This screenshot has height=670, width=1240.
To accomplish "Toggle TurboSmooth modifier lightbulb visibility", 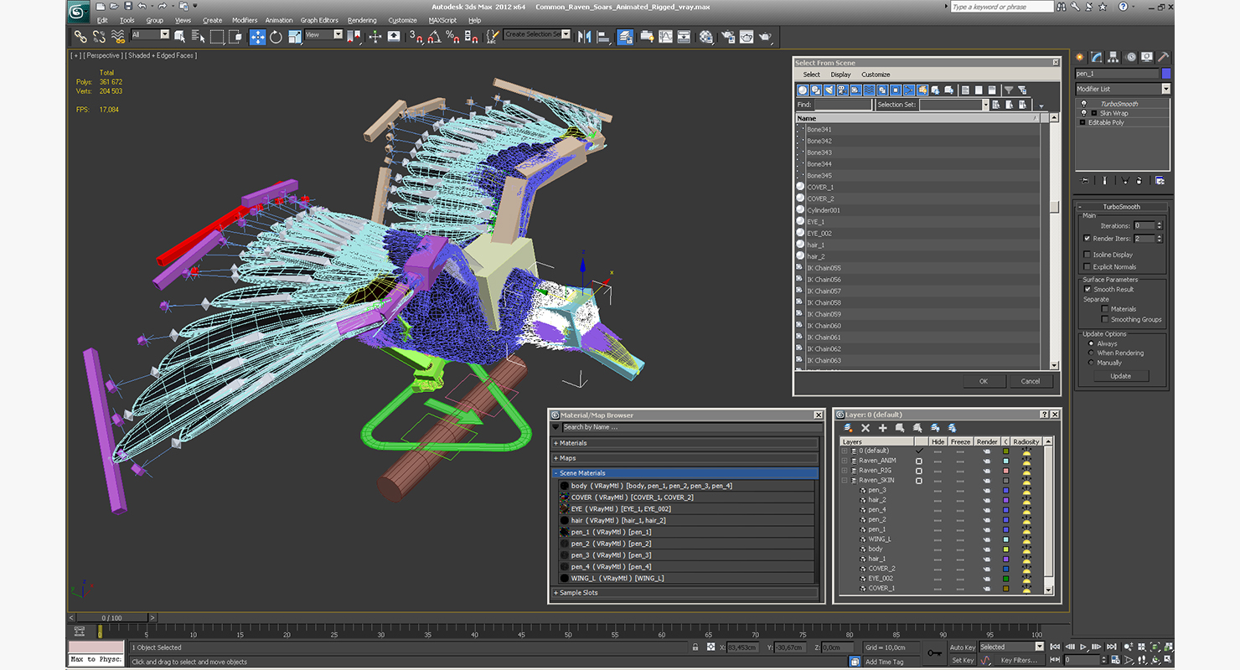I will (x=1083, y=104).
